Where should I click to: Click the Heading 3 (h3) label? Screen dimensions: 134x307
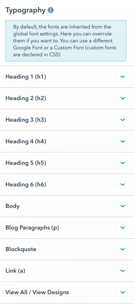coord(26,120)
